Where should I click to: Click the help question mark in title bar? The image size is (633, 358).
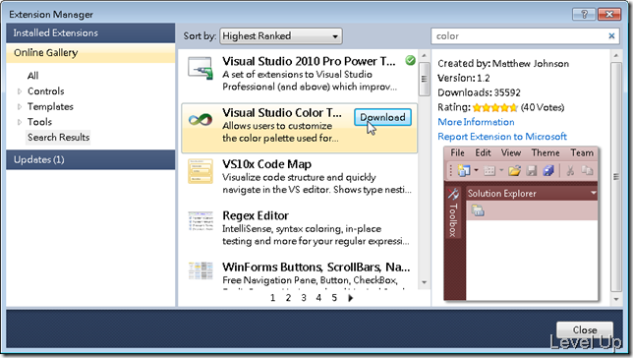click(584, 15)
